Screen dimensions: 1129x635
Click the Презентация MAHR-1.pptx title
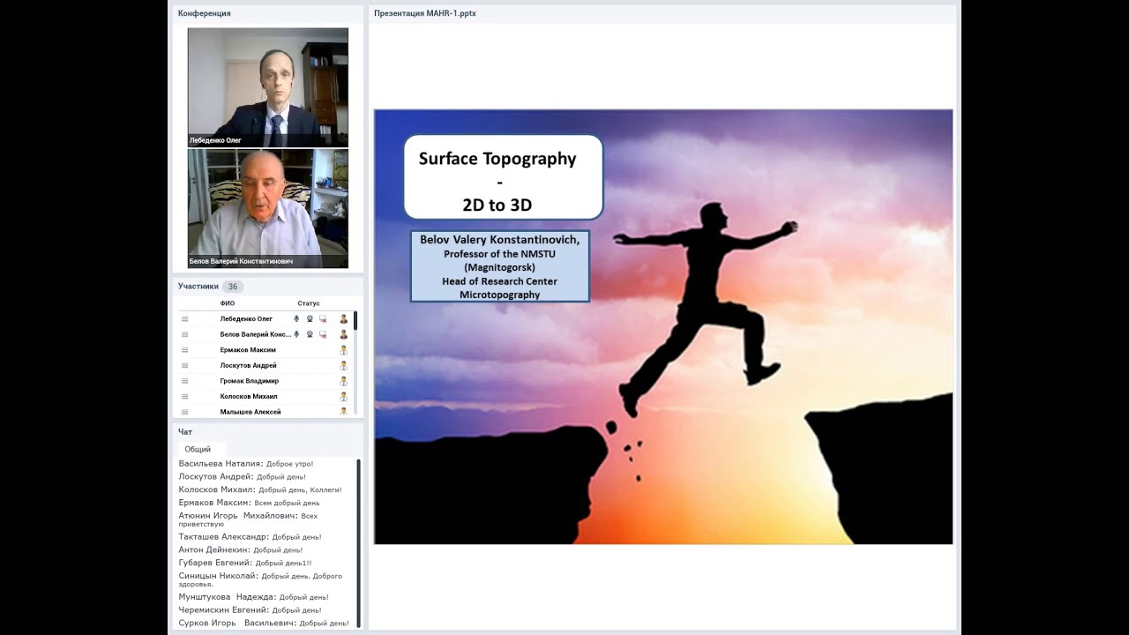pos(425,13)
